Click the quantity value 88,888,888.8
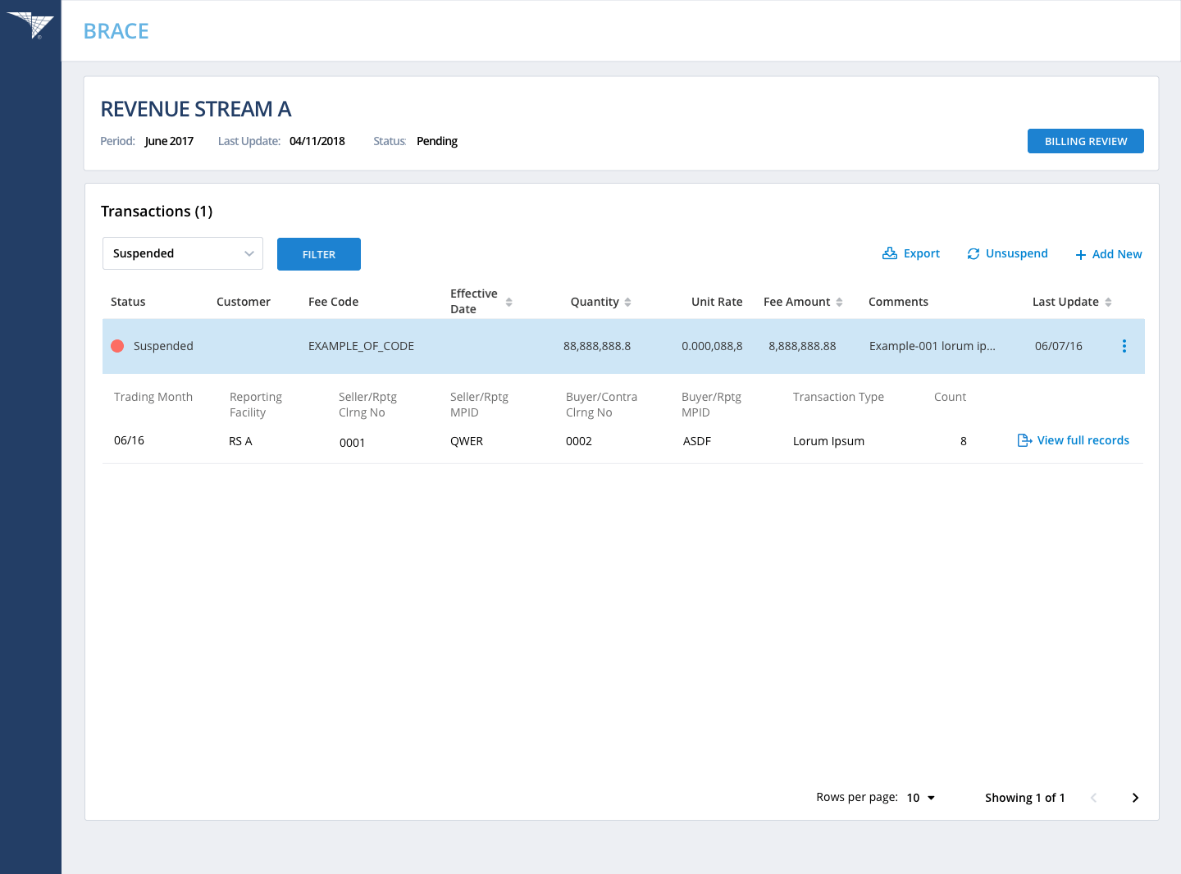Viewport: 1181px width, 874px height. [597, 346]
